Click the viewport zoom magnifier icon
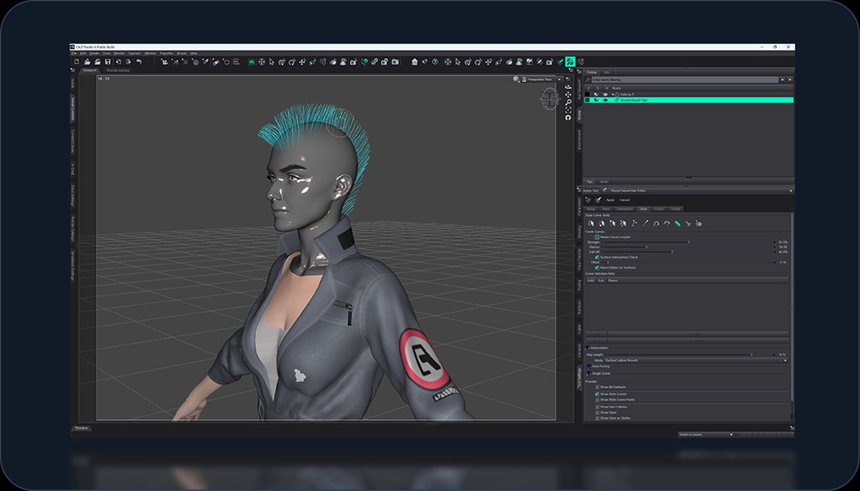The image size is (860, 491). [569, 102]
